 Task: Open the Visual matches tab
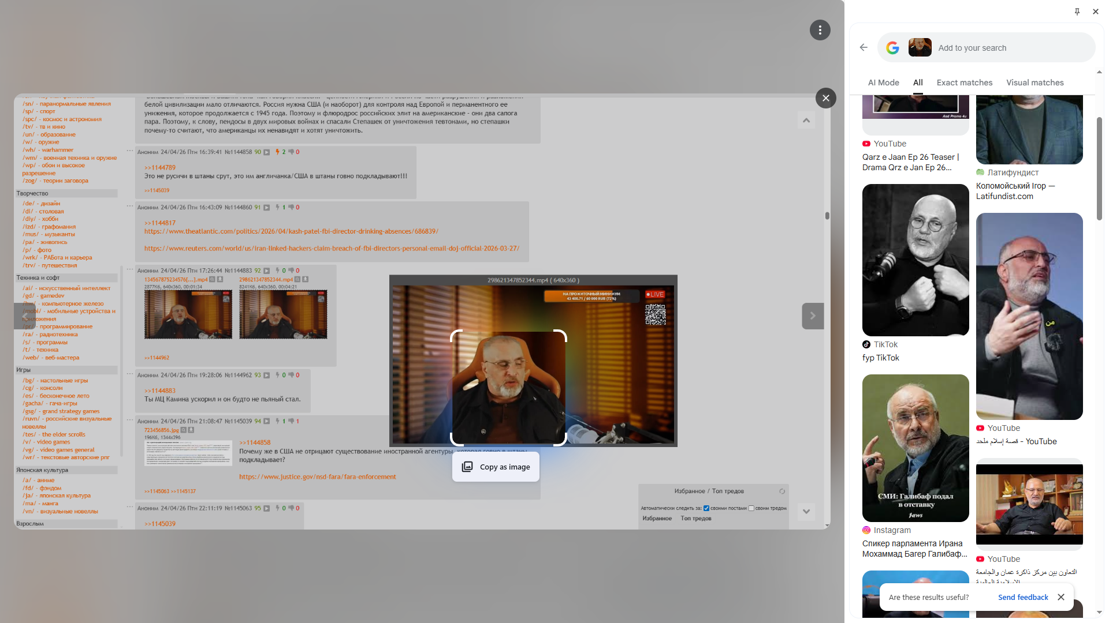point(1034,82)
